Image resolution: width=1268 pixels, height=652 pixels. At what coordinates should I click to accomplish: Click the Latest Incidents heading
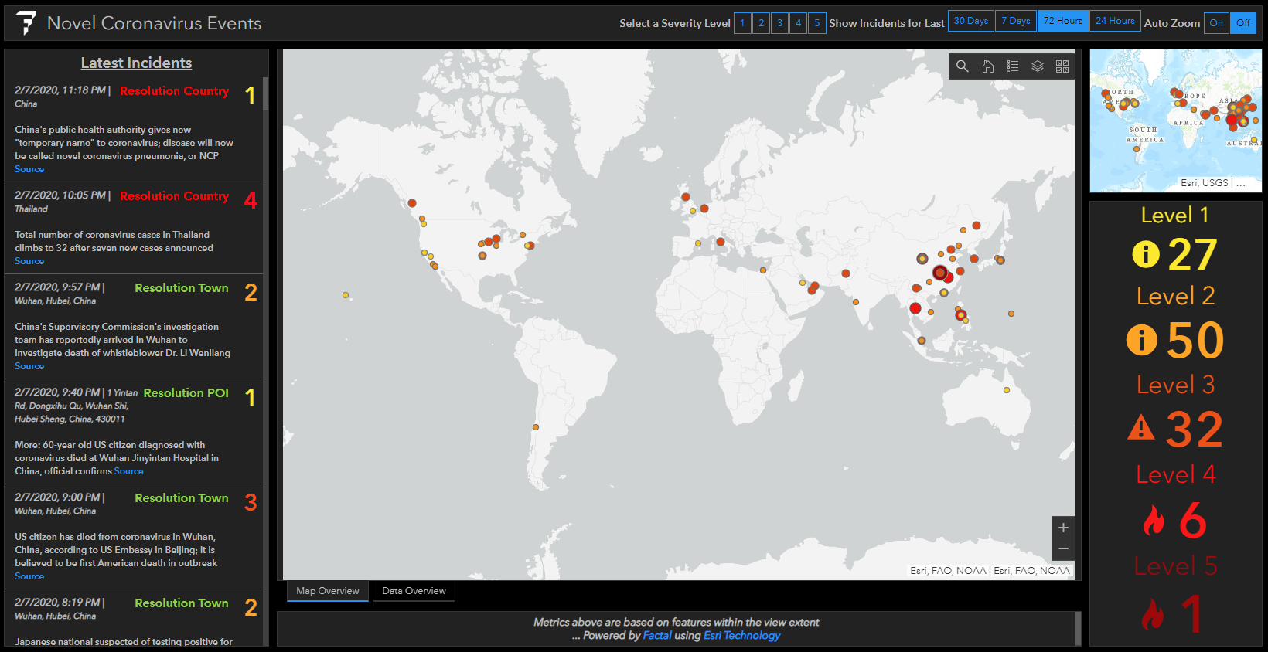point(136,63)
